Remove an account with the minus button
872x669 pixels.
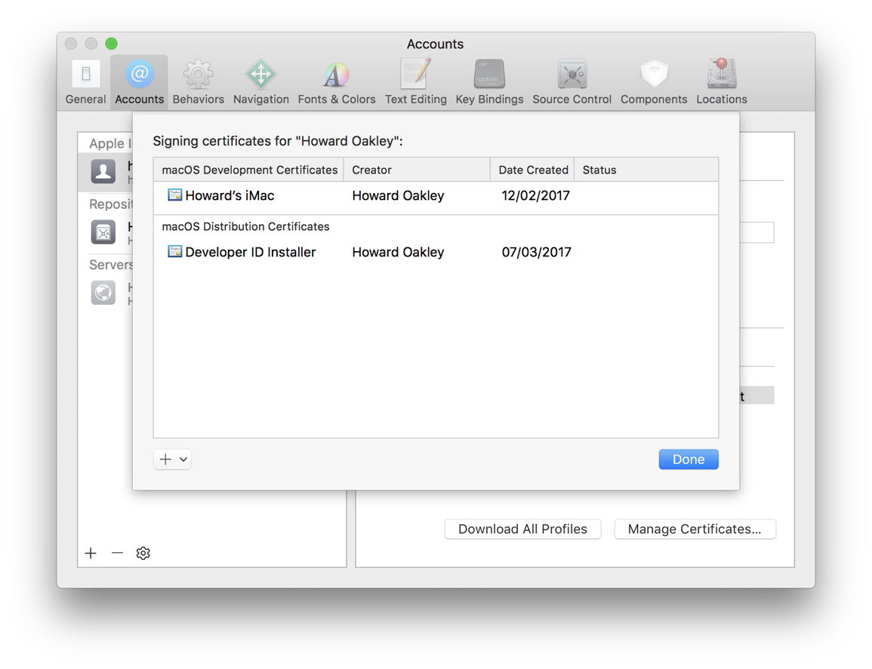point(117,553)
